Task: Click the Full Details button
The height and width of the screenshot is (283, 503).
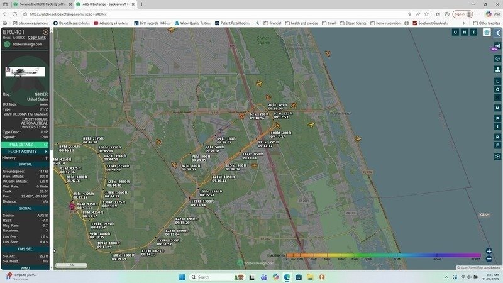Action: click(25, 145)
